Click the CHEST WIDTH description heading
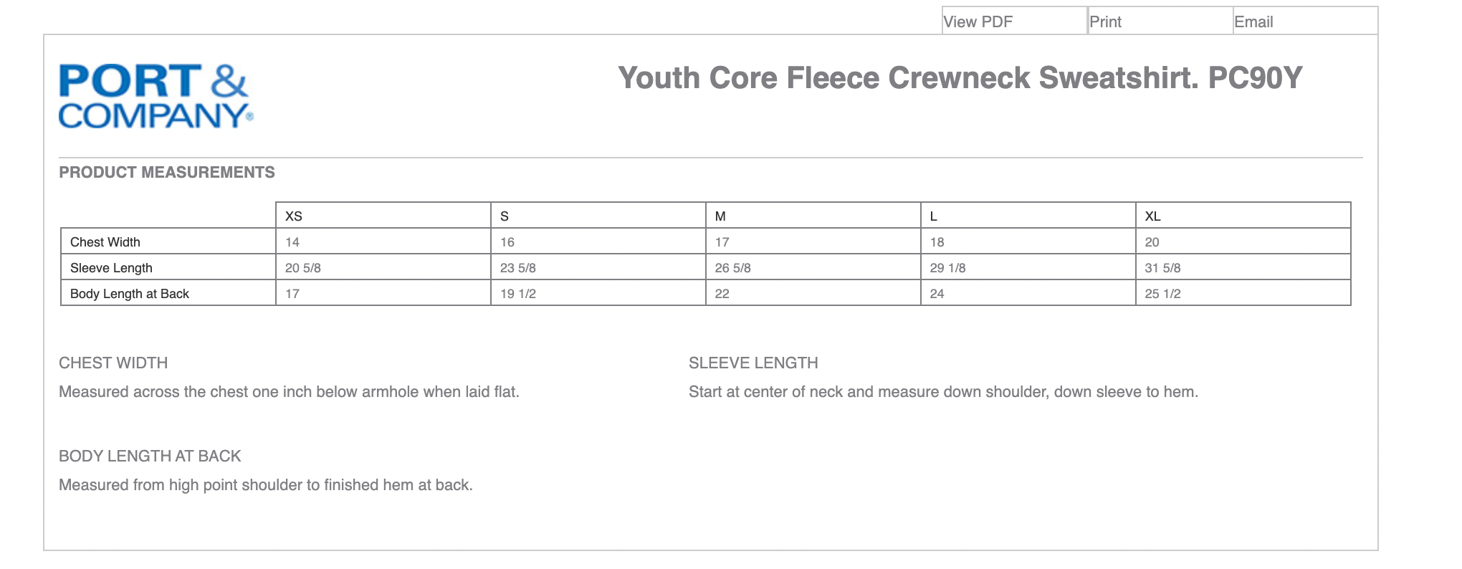 (113, 363)
